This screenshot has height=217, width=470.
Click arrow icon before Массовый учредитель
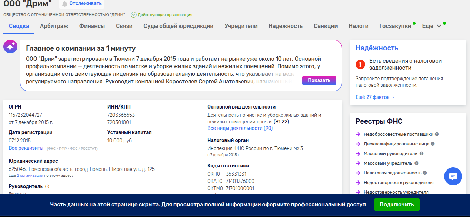click(358, 163)
